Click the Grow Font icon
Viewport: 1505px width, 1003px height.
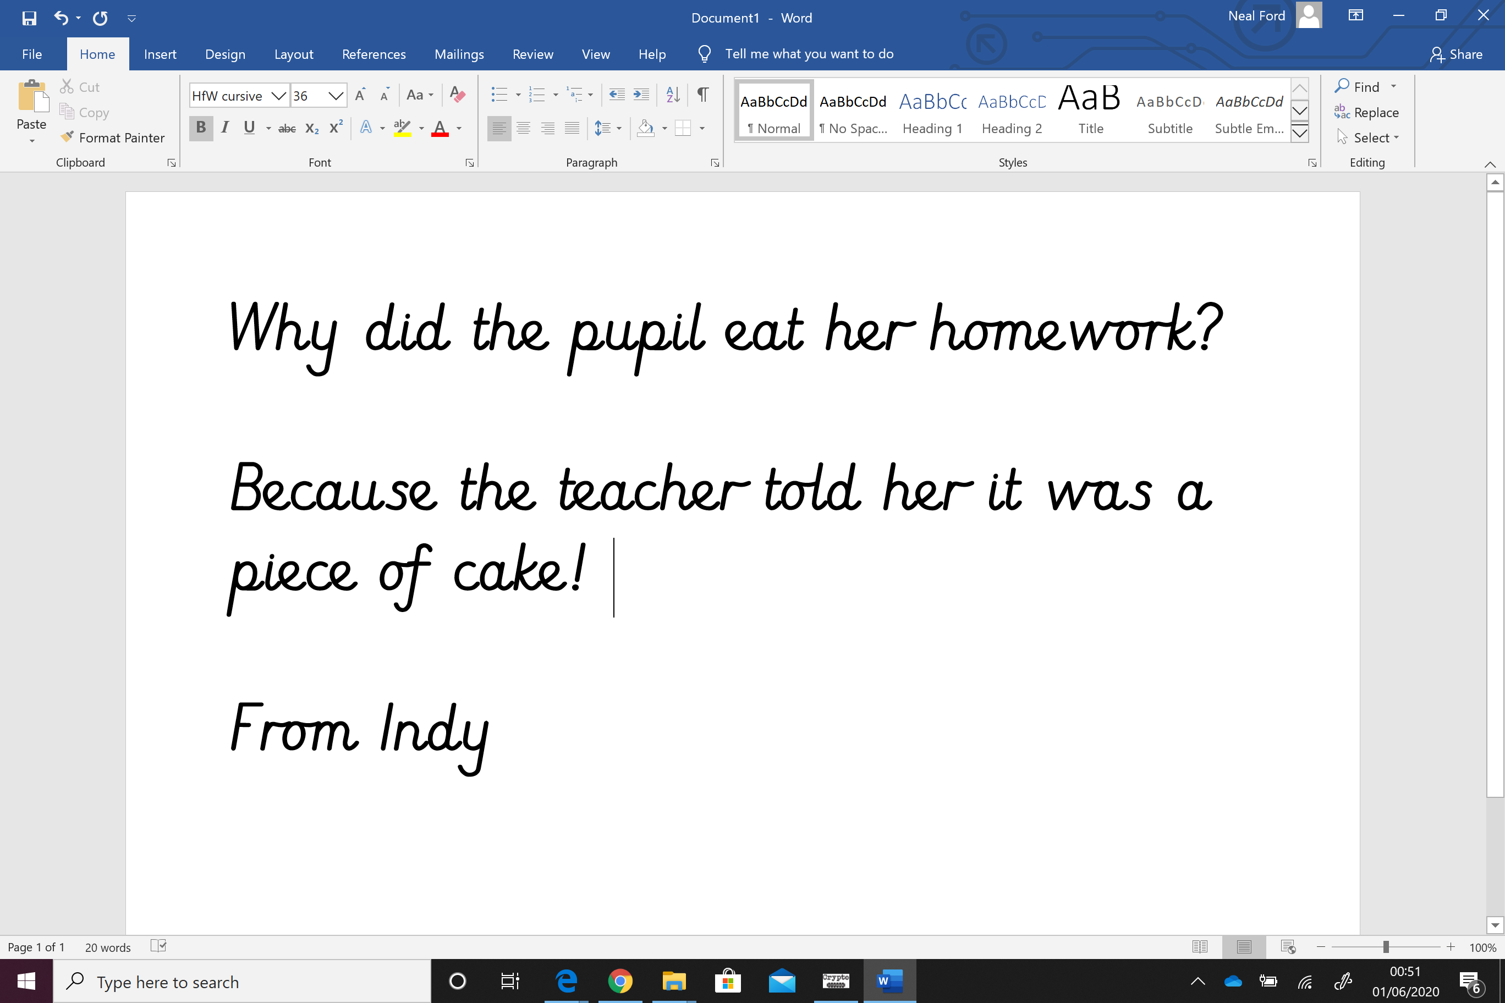coord(360,95)
